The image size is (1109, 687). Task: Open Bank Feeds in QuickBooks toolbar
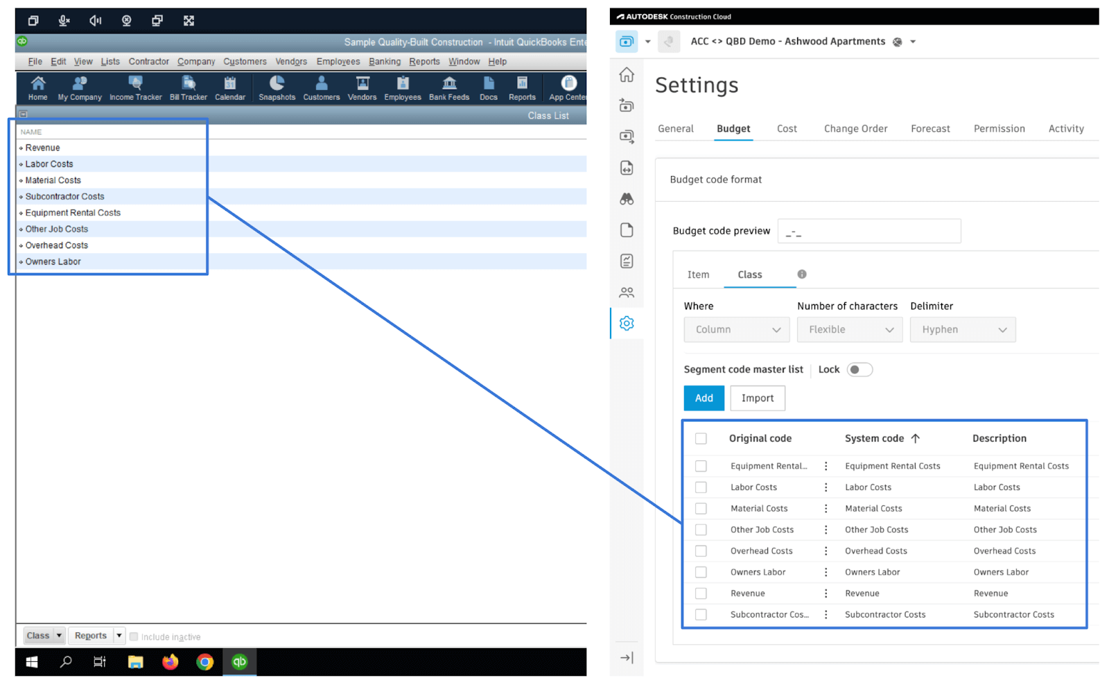[448, 88]
